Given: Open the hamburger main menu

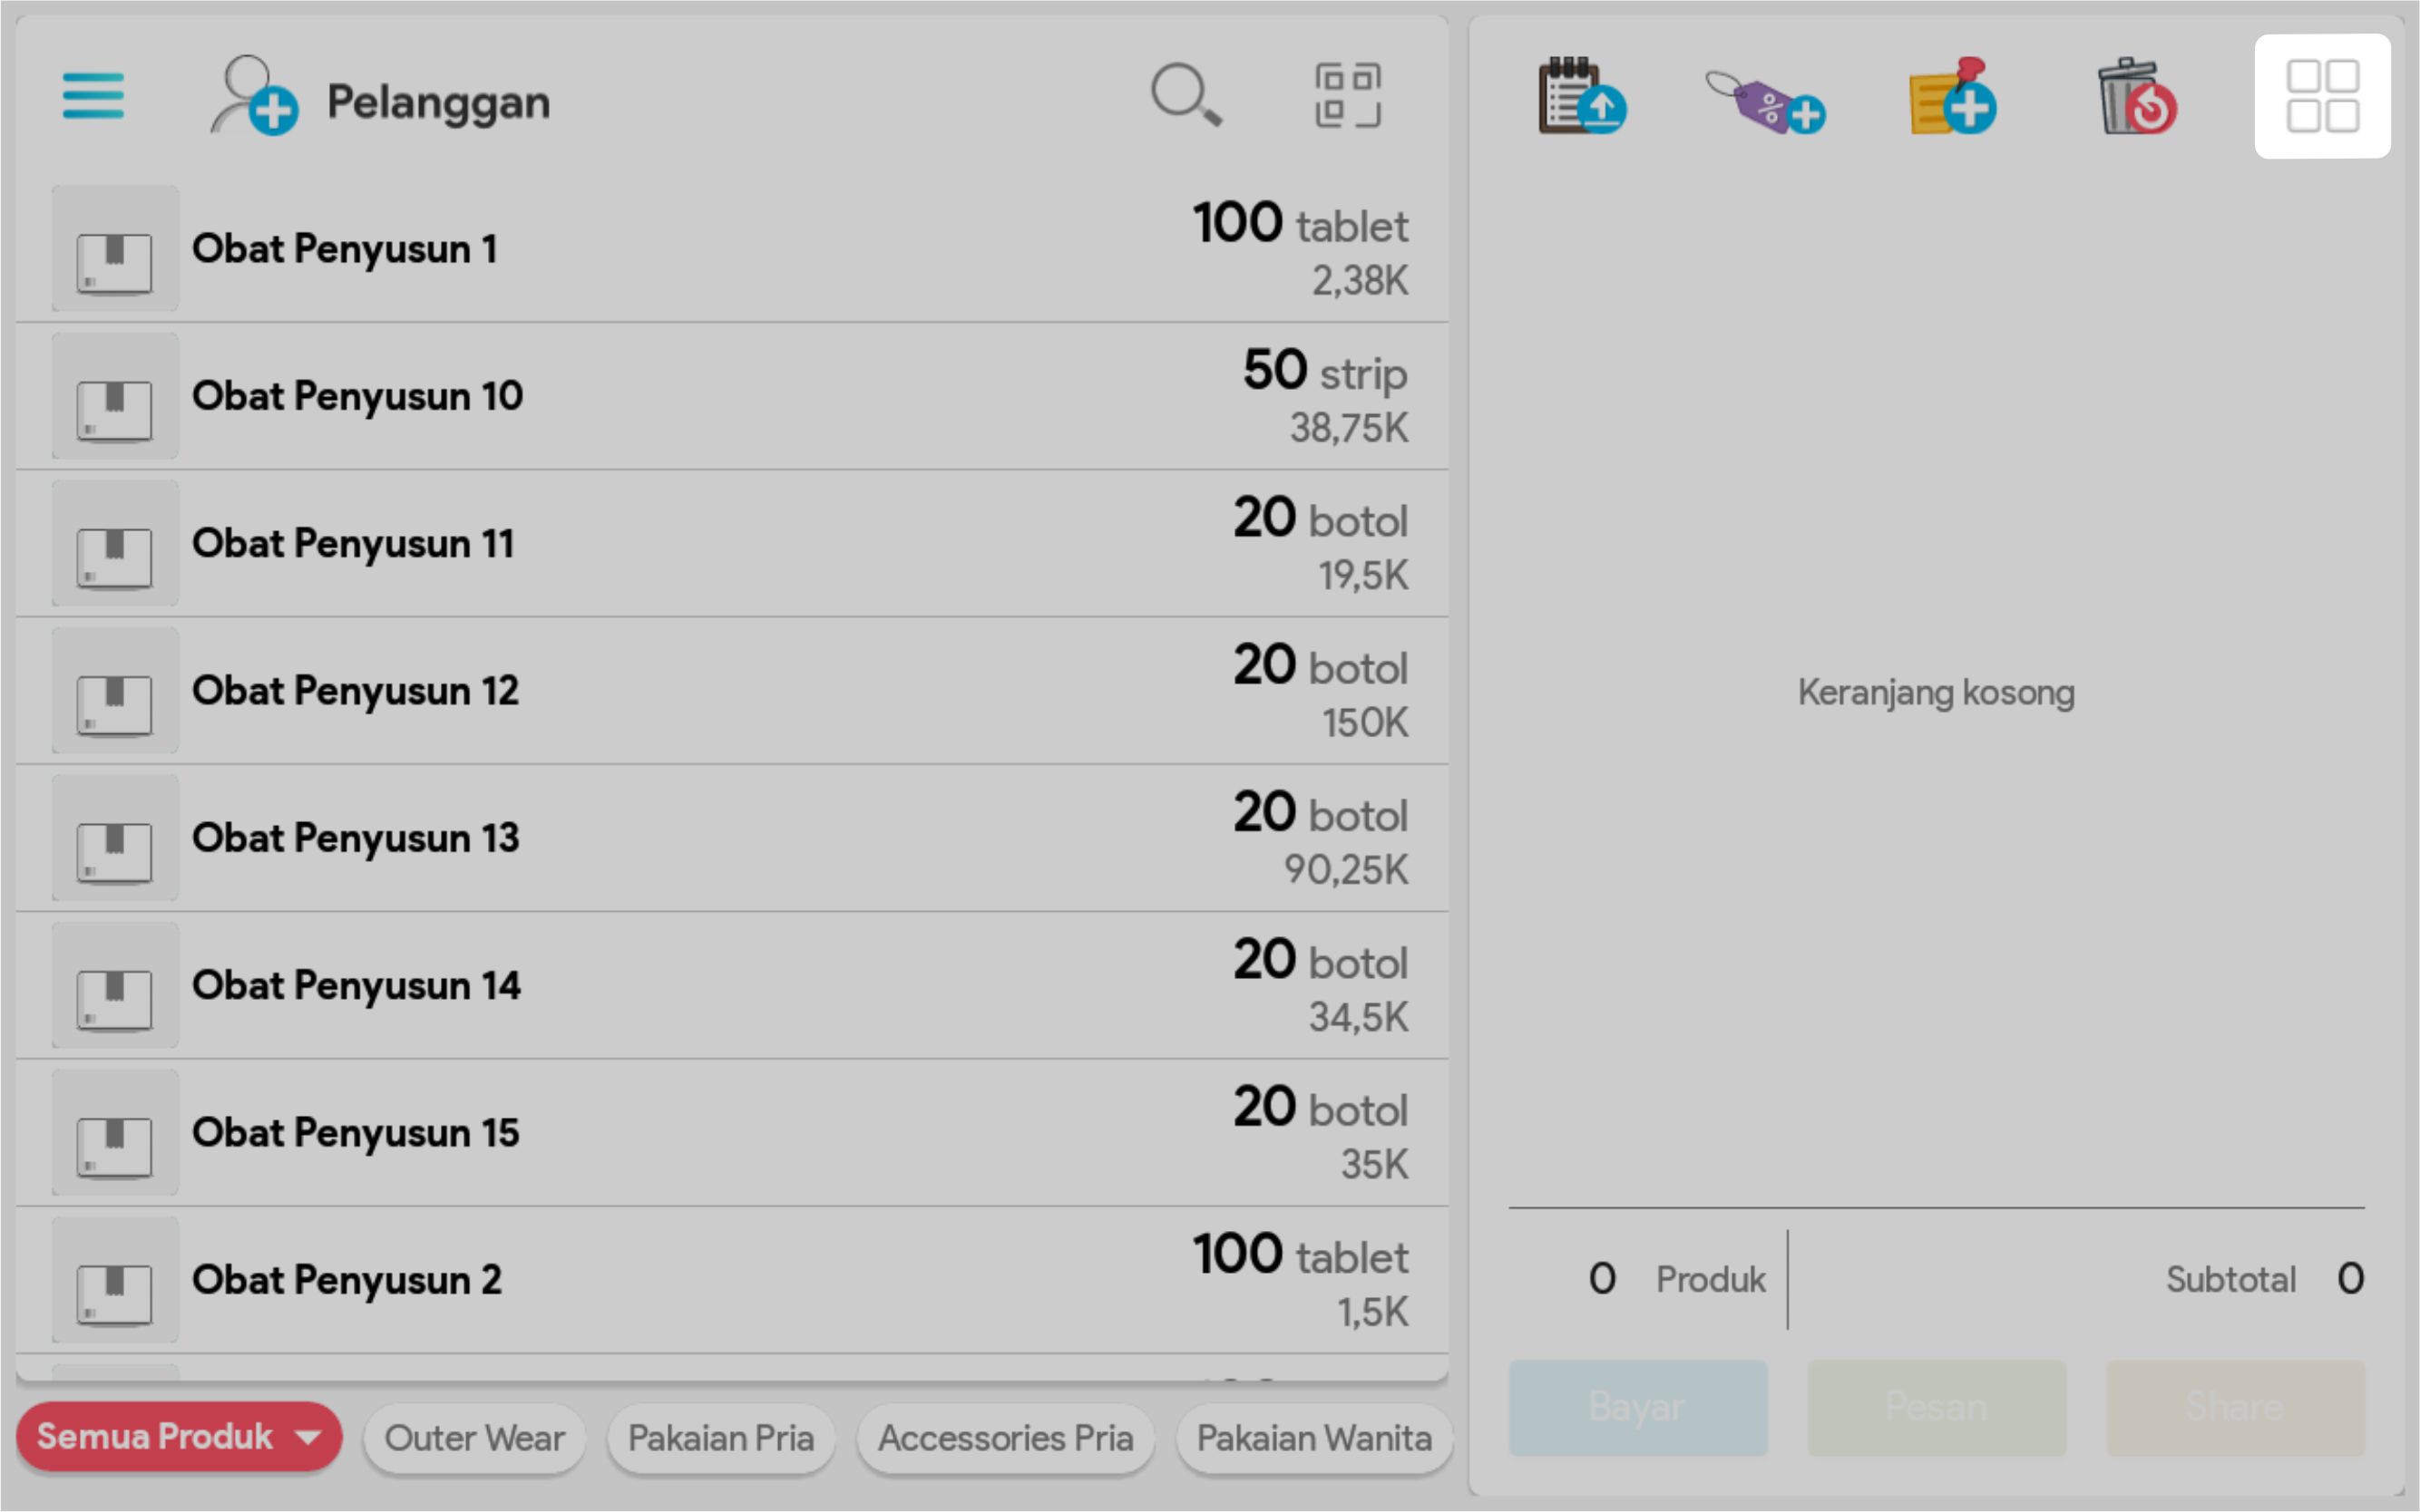Looking at the screenshot, I should coord(93,96).
